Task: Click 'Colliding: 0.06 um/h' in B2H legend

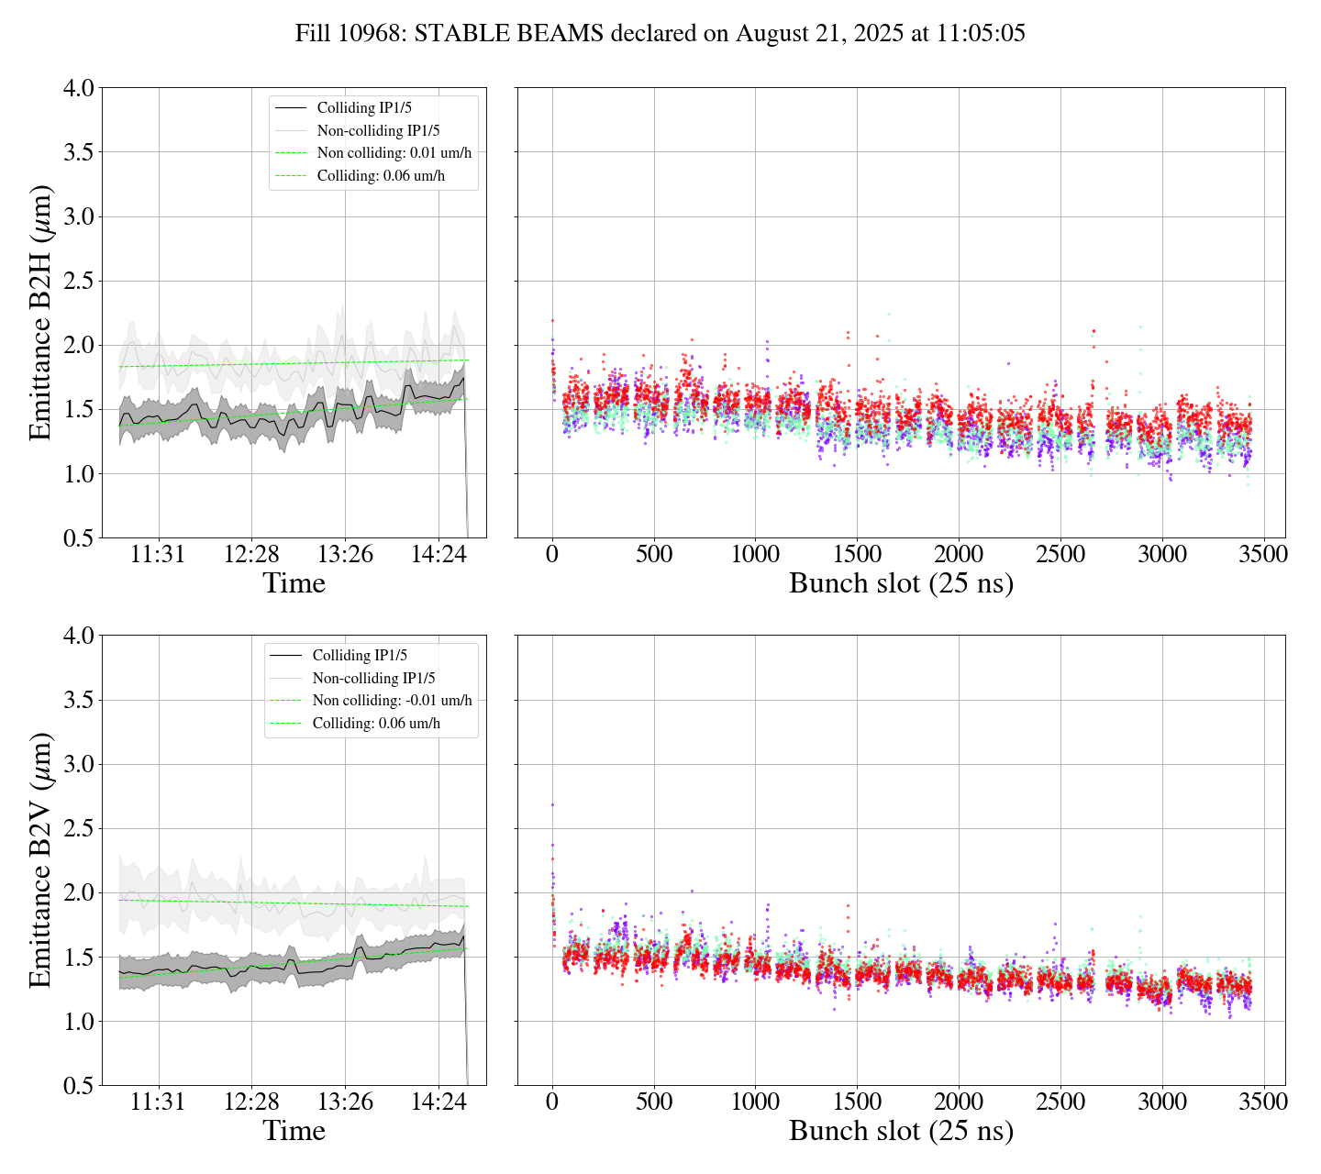Action: coord(381,175)
